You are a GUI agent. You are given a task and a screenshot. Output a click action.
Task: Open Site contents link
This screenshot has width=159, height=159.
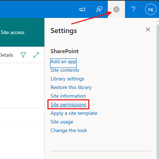click(65, 70)
